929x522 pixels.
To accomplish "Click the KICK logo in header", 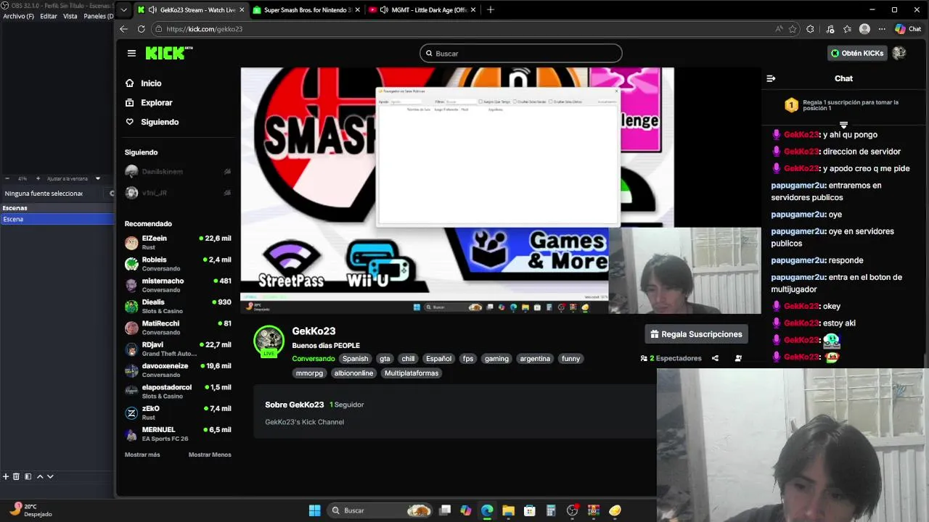I will coord(168,53).
